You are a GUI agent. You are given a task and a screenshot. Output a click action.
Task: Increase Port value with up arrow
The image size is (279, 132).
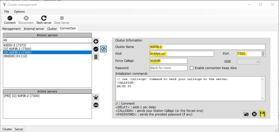point(263,53)
